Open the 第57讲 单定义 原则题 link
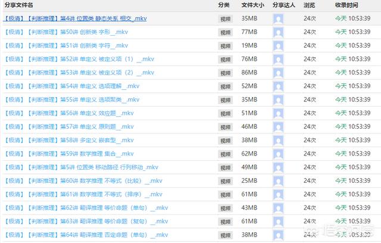This screenshot has width=381, height=243. [x=69, y=127]
